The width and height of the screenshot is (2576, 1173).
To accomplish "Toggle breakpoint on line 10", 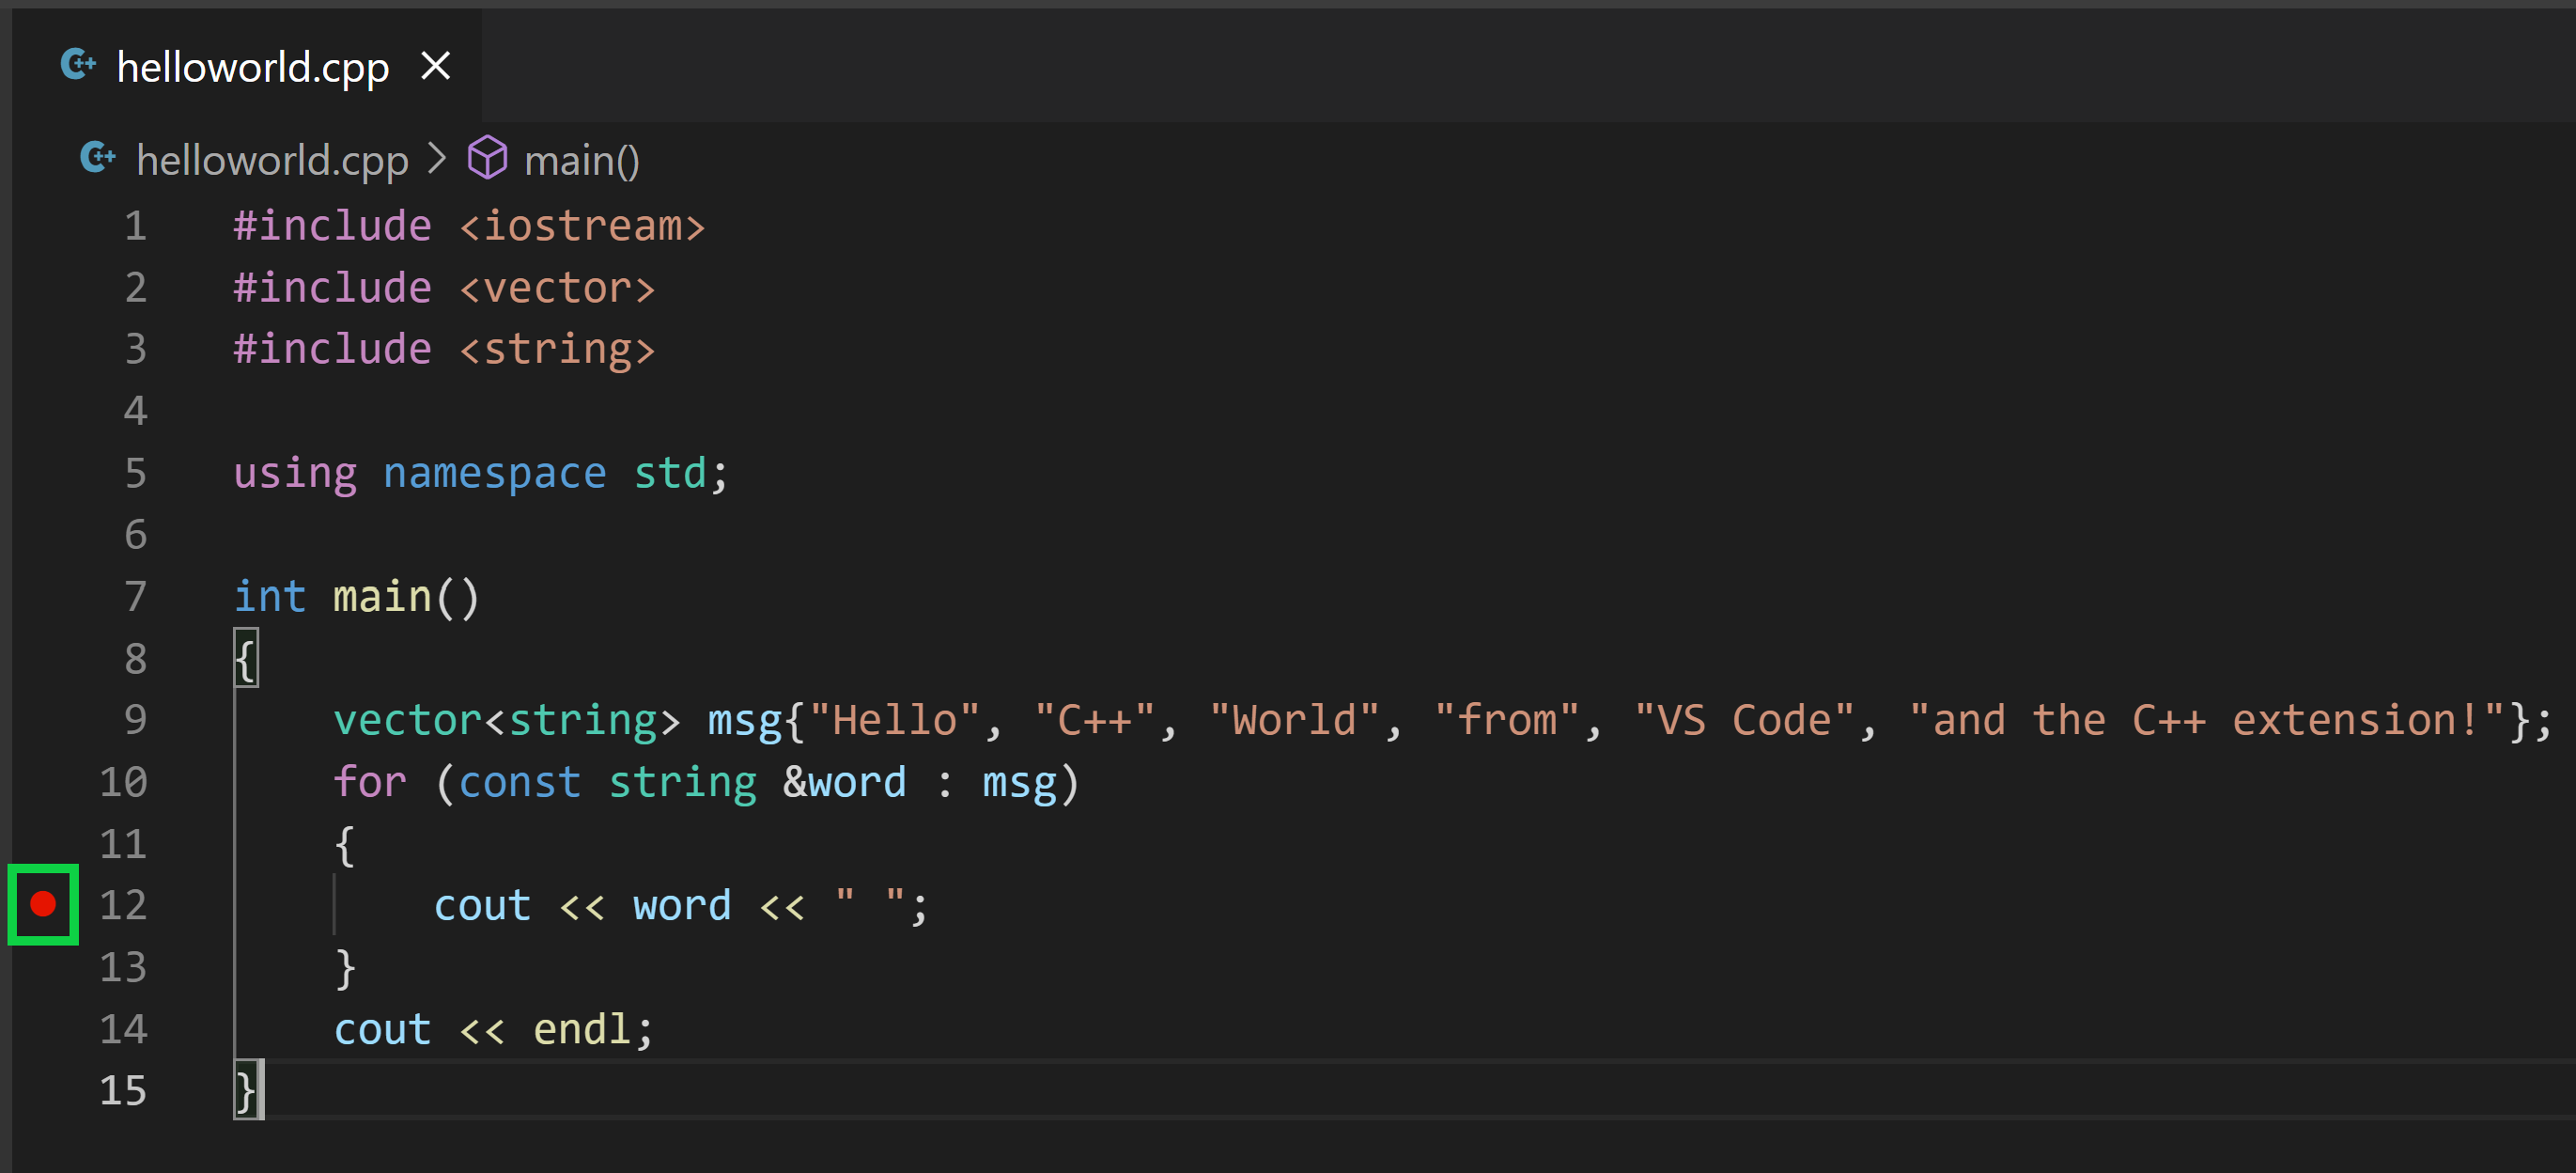I will pos(44,782).
